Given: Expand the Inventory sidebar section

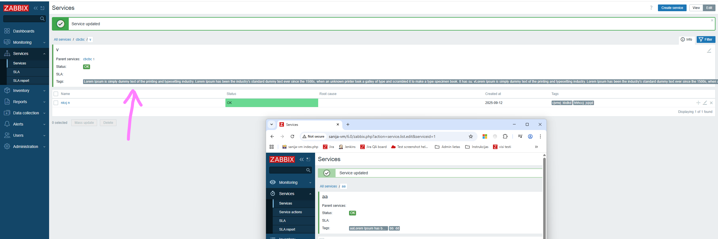Looking at the screenshot, I should click(x=24, y=91).
